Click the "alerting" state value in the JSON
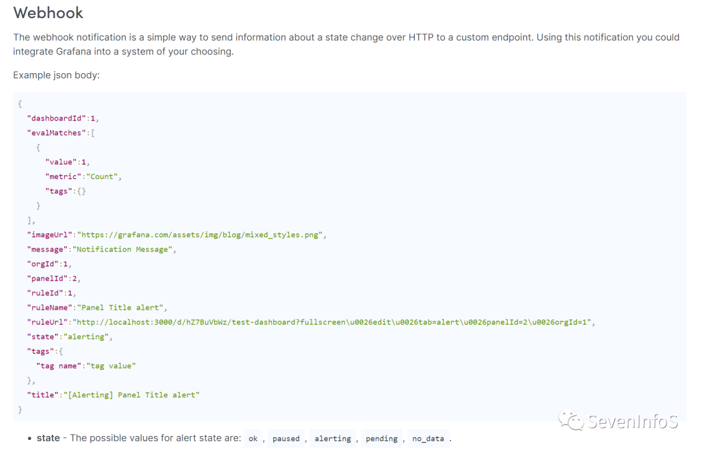This screenshot has height=451, width=701. coord(88,337)
